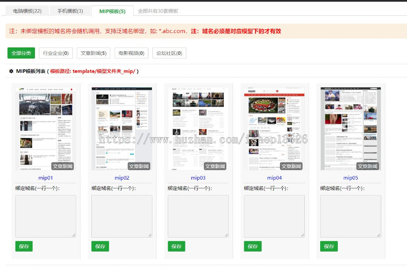The width and height of the screenshot is (407, 276).
Task: Select the MIP模板(5) tab
Action: [x=112, y=11]
